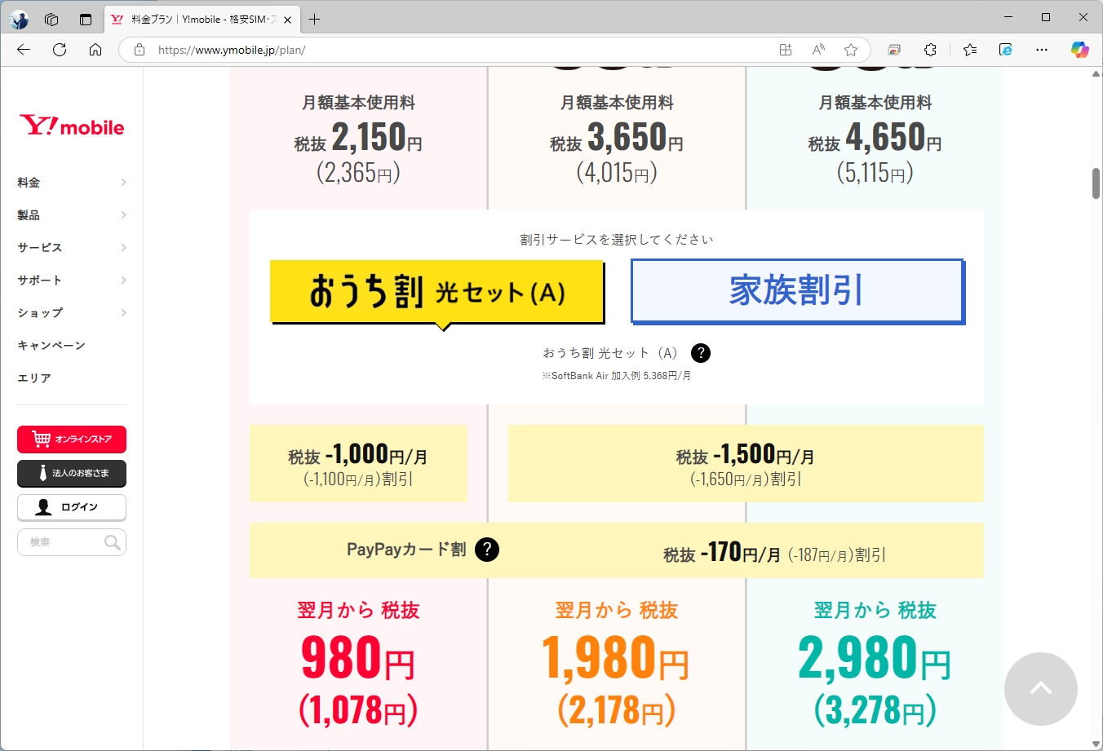Screen dimensions: 1103x751
Task: Click help icon next to PayPayカード割
Action: tap(487, 550)
